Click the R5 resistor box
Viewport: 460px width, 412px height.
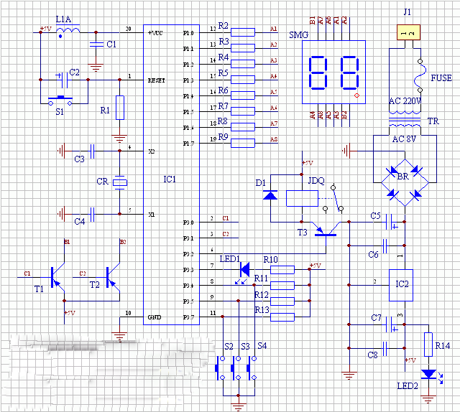(243, 80)
